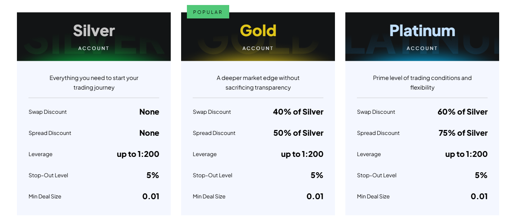
Task: Click Stop-Out Level label in Platinum card
Action: coord(376,175)
